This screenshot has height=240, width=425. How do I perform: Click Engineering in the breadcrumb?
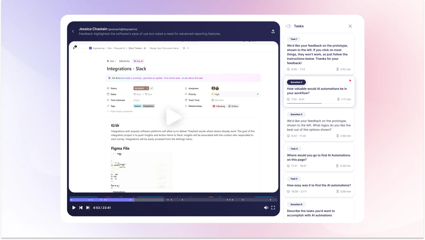[97, 48]
